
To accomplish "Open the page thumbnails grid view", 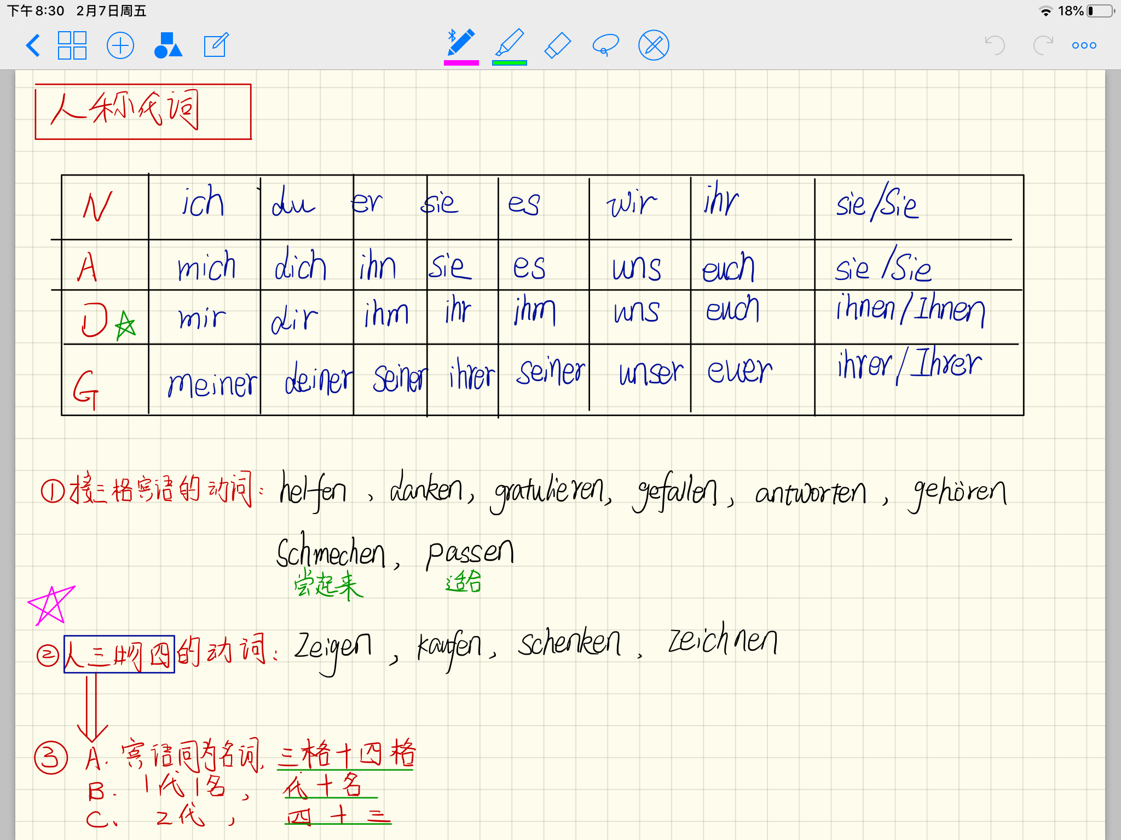I will [x=72, y=45].
